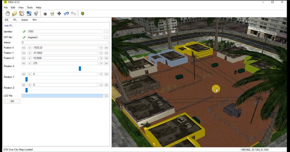Click the Position X value field
Image resolution: width=290 pixels, height=152 pixels.
coord(65,48)
